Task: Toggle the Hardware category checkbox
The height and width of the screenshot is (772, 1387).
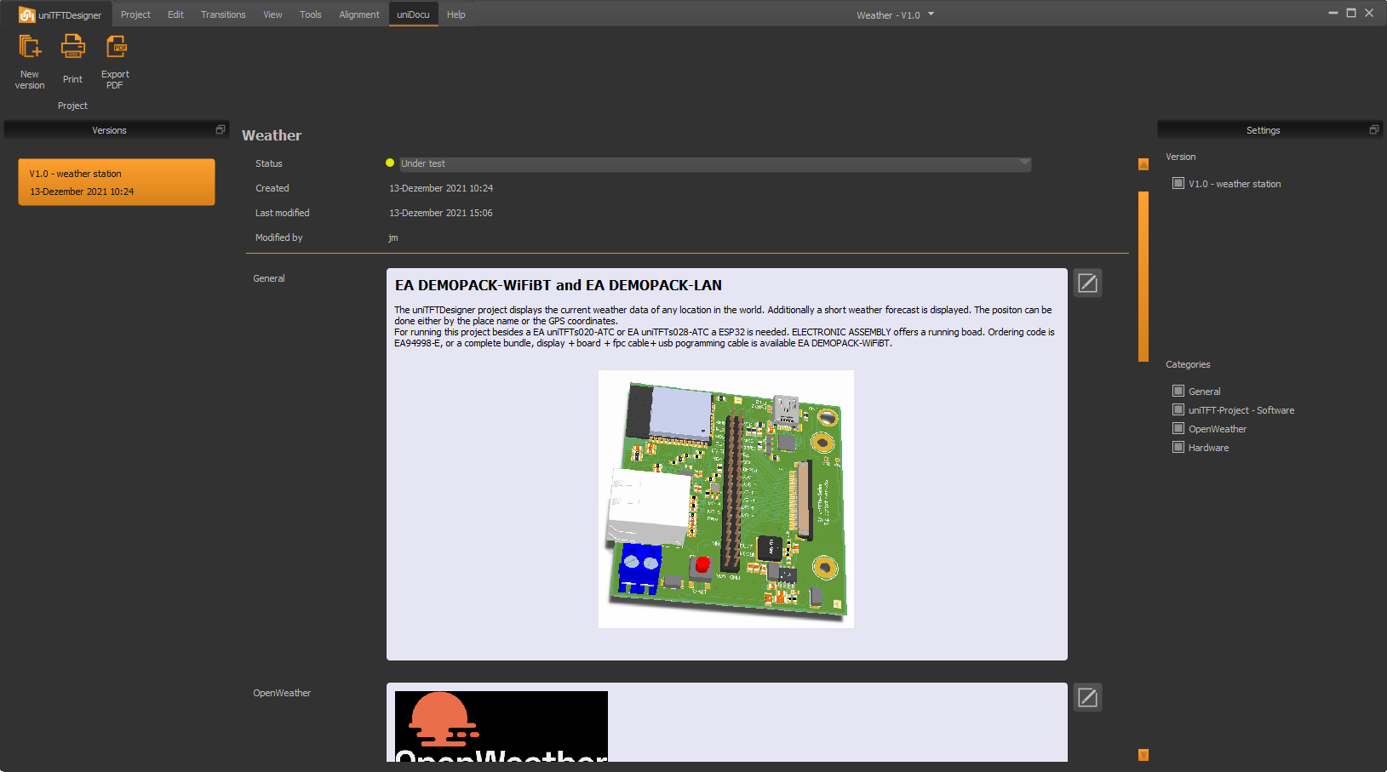Action: (1178, 448)
